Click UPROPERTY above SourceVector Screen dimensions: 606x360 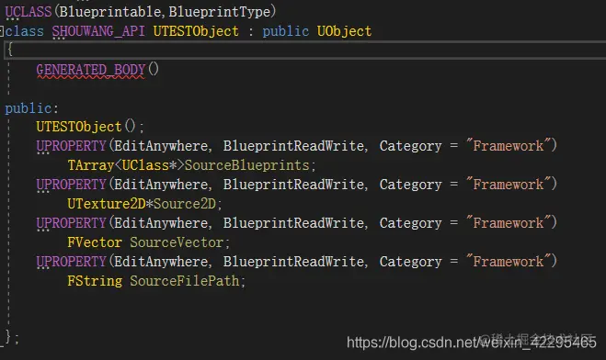point(71,223)
